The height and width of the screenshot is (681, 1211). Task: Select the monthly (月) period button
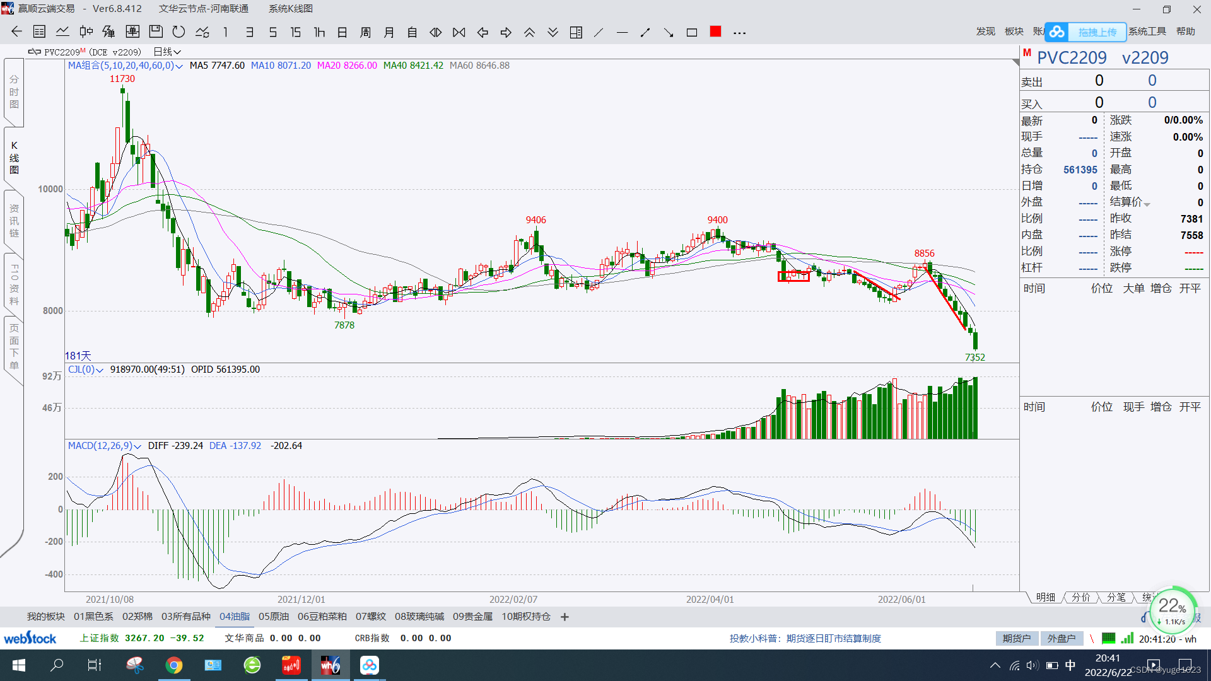coord(389,32)
